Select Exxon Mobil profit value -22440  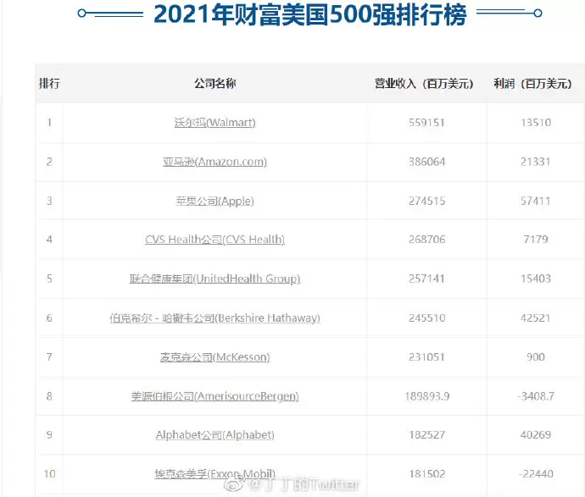pyautogui.click(x=536, y=474)
